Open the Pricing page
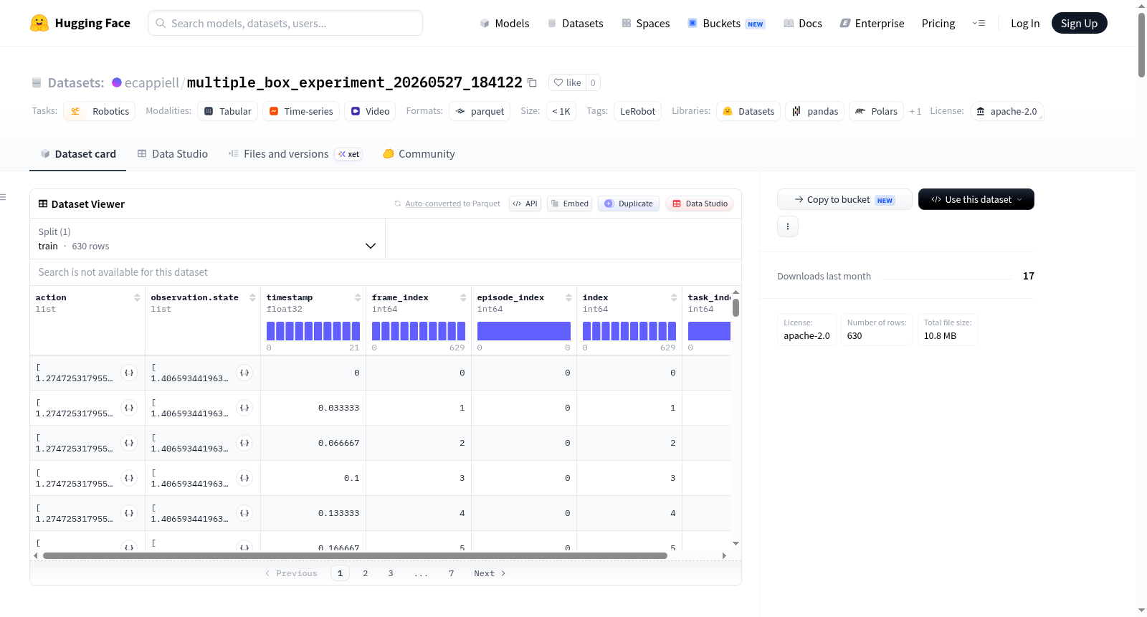 tap(938, 23)
